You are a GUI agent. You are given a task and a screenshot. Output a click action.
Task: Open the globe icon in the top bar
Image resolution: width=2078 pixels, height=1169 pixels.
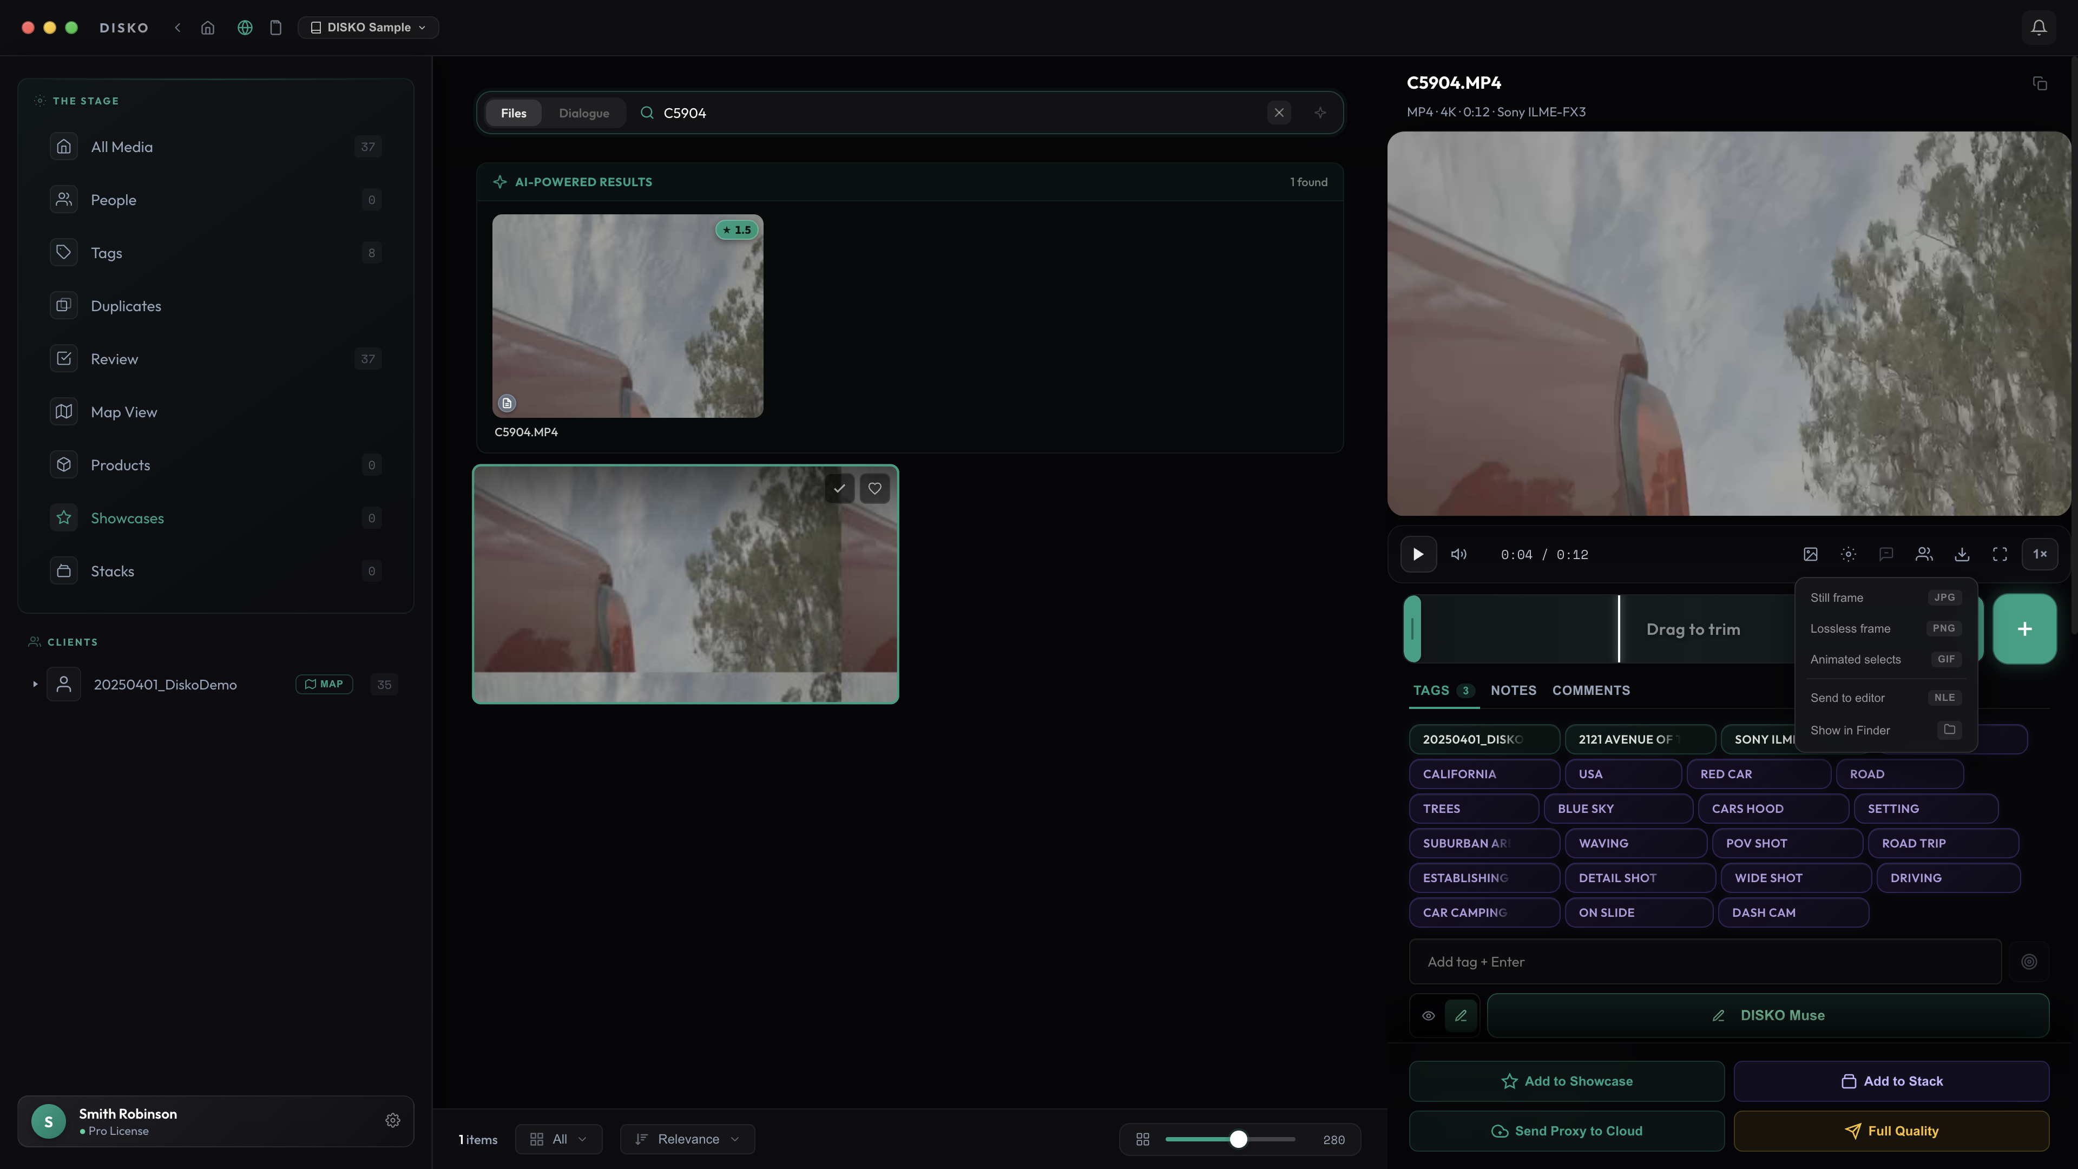tap(245, 28)
